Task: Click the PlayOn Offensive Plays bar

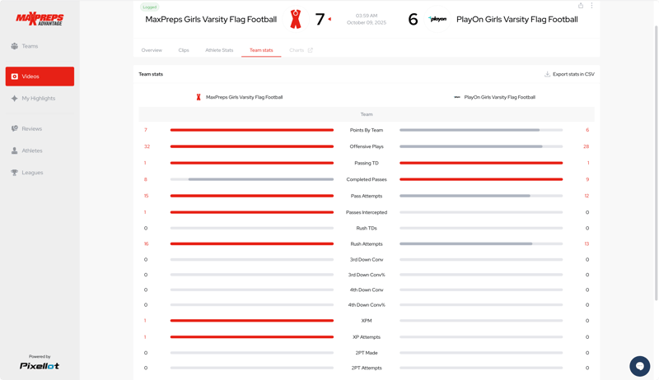Action: (x=481, y=146)
